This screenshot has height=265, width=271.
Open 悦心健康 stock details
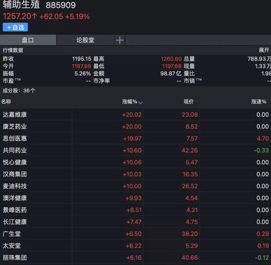[x=135, y=162]
